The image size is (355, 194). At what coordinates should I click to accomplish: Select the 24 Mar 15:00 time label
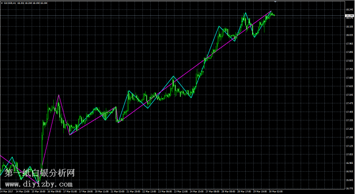tap(196, 192)
